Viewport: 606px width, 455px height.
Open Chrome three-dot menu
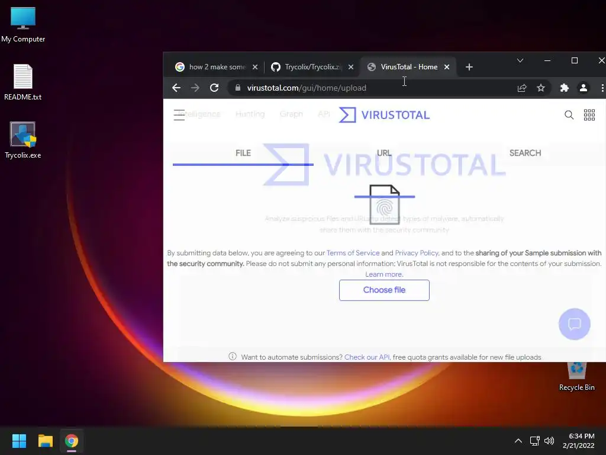point(602,88)
